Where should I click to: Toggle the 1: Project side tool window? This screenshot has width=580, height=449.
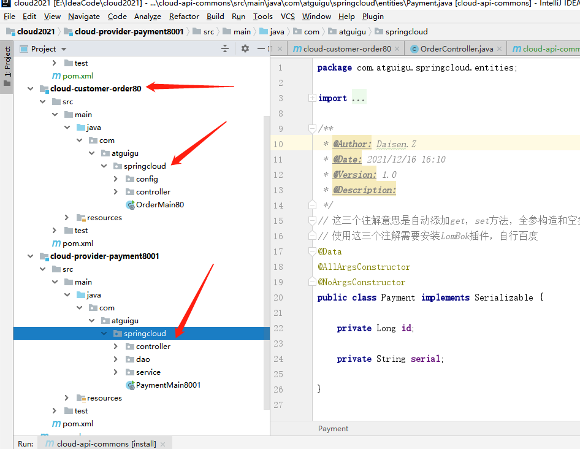(x=7, y=67)
